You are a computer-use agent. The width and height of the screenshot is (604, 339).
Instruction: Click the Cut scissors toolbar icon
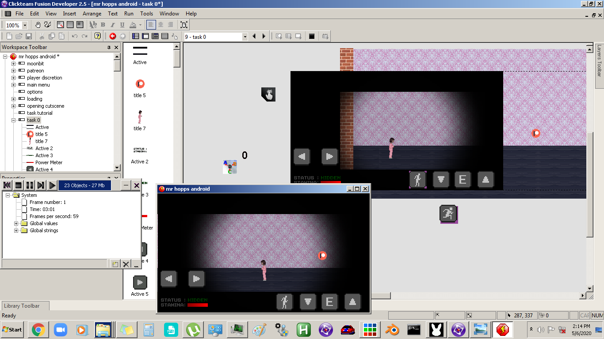point(42,36)
